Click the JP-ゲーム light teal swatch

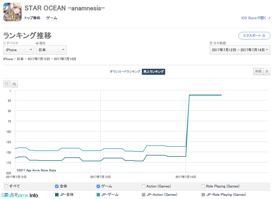coord(98,195)
